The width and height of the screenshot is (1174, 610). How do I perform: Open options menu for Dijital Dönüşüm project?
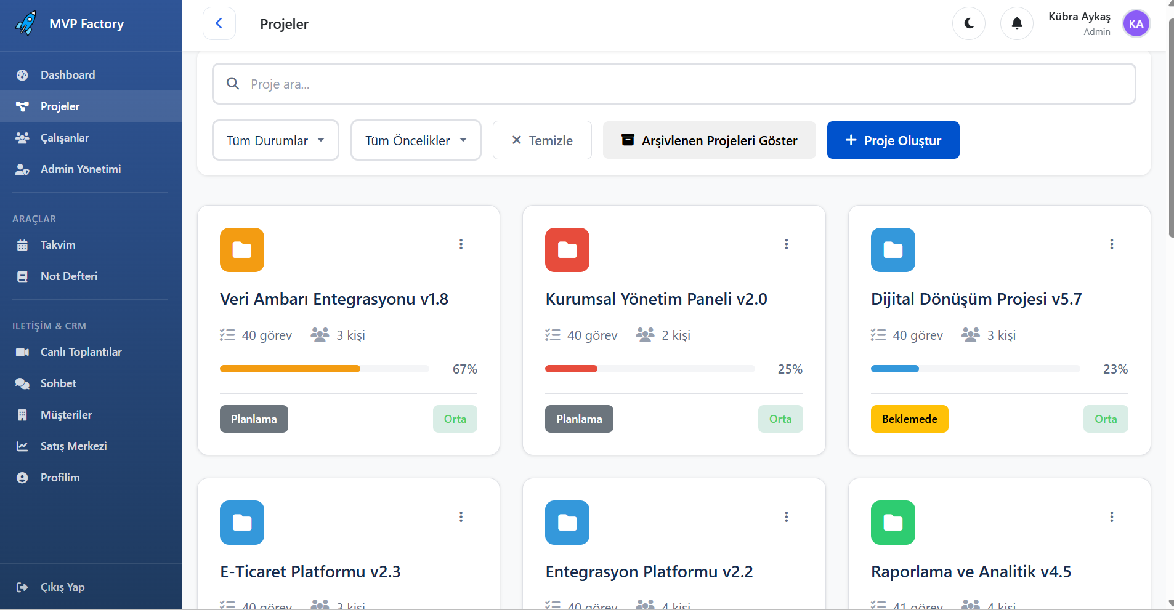pyautogui.click(x=1112, y=244)
